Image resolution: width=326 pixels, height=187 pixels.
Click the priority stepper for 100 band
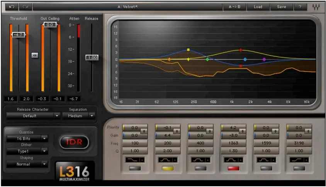[144, 131]
